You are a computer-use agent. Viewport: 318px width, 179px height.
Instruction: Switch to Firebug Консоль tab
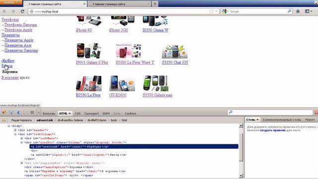click(49, 113)
